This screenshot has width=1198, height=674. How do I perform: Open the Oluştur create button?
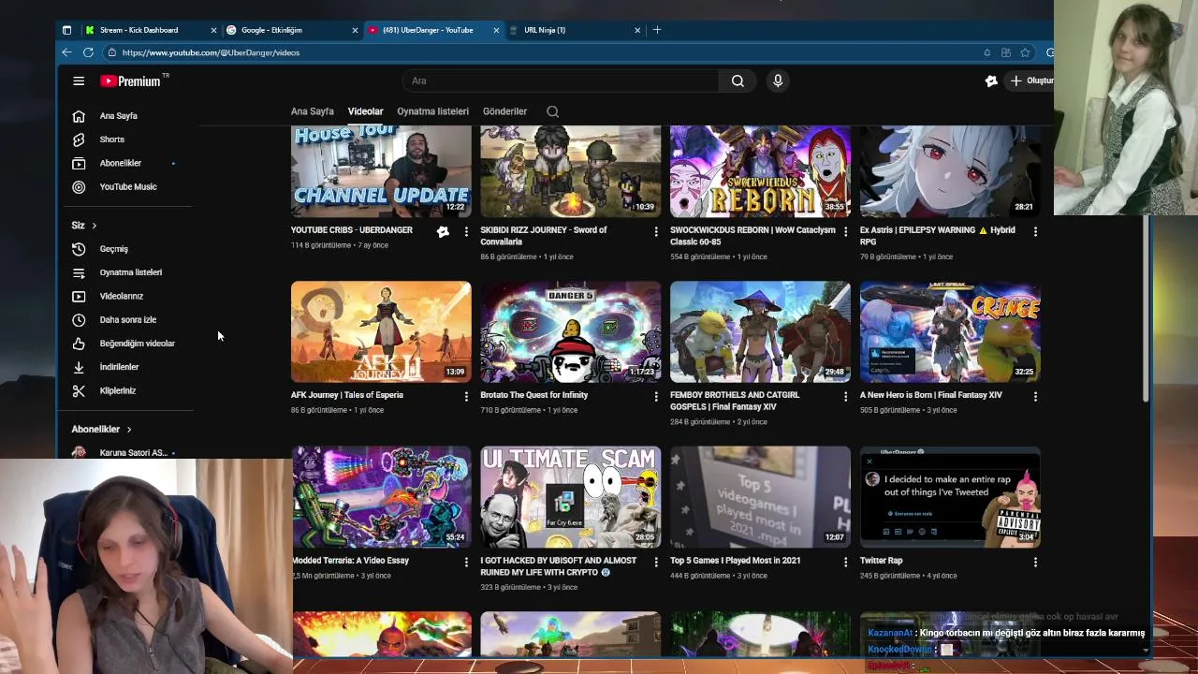[1030, 81]
